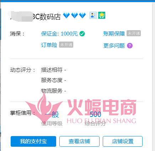Click 未开通 badge next to 订单险
Screen dimensions: 155x151
coord(66,45)
